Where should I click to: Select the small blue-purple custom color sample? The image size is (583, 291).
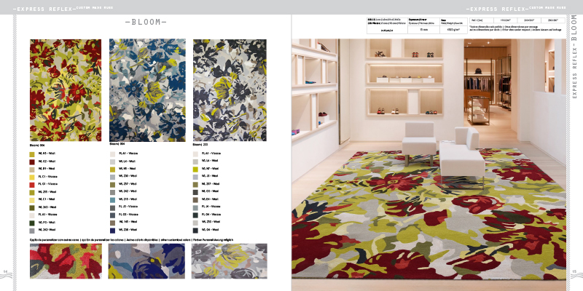pyautogui.click(x=146, y=260)
